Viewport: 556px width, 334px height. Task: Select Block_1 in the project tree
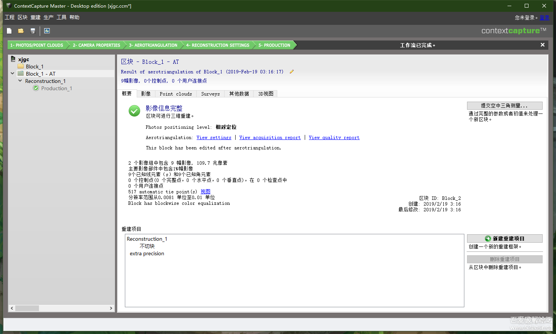[x=35, y=66]
